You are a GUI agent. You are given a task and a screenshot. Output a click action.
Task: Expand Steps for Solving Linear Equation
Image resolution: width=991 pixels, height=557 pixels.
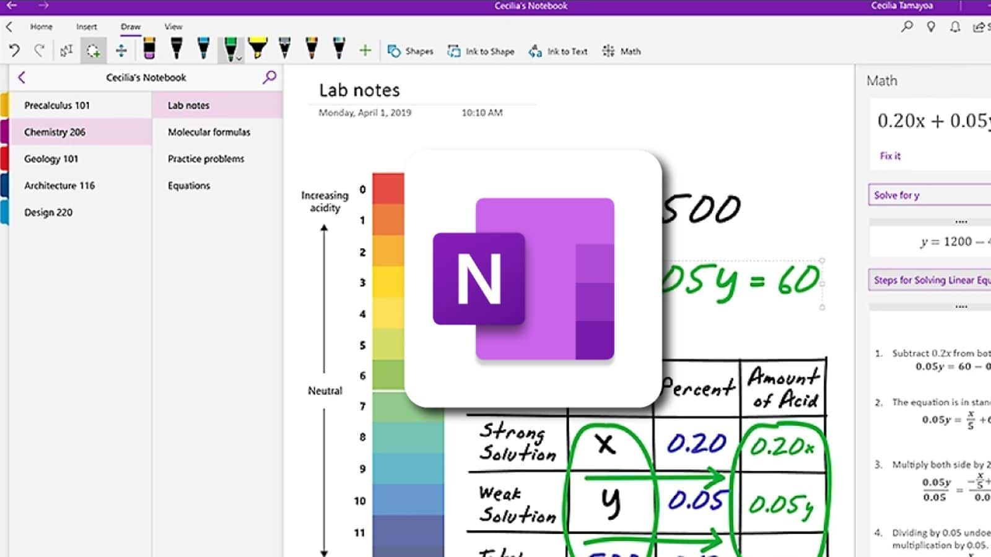pyautogui.click(x=929, y=280)
